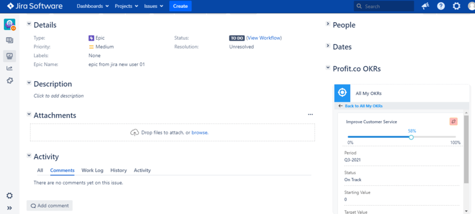Click the Attachments more options ellipsis
The image size is (475, 214).
(310, 115)
